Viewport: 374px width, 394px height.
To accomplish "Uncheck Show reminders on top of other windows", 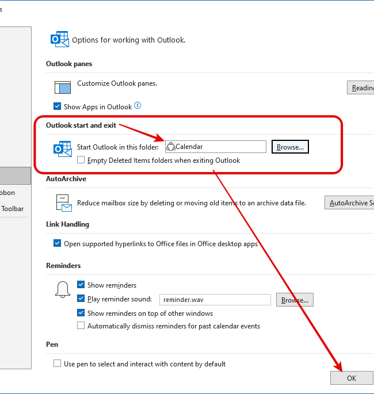I will click(81, 313).
